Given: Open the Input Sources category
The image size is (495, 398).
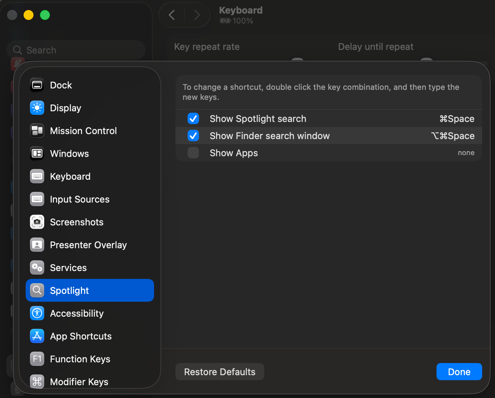Looking at the screenshot, I should coord(80,199).
